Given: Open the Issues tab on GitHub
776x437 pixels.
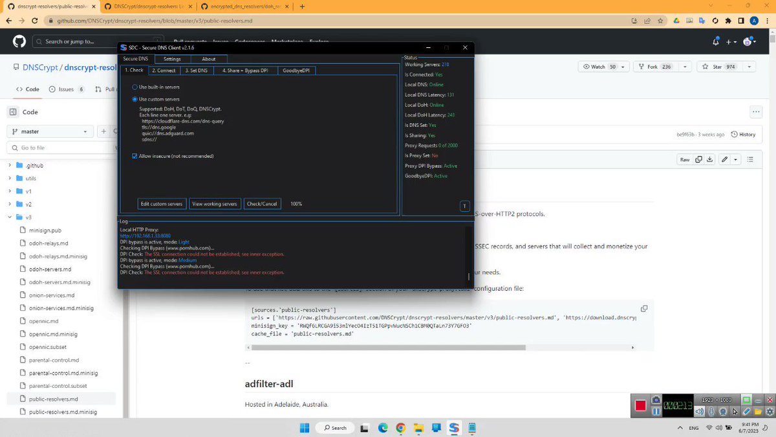Looking at the screenshot, I should (x=67, y=89).
